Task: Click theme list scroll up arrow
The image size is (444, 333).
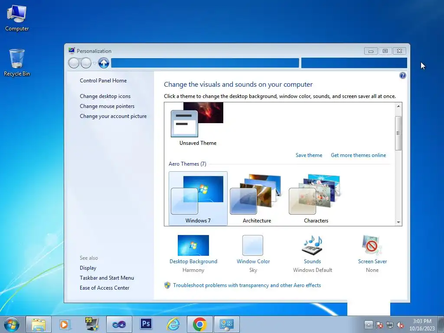Action: [x=398, y=106]
